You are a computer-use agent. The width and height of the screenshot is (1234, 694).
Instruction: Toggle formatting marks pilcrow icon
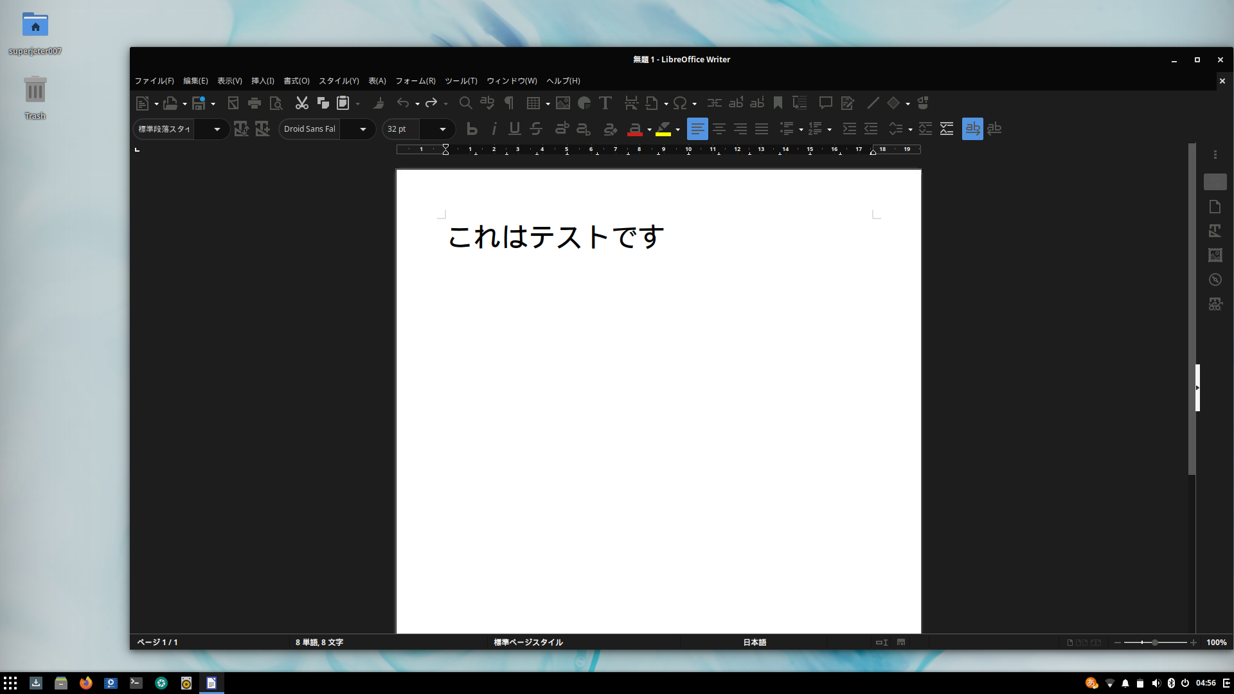click(x=509, y=103)
